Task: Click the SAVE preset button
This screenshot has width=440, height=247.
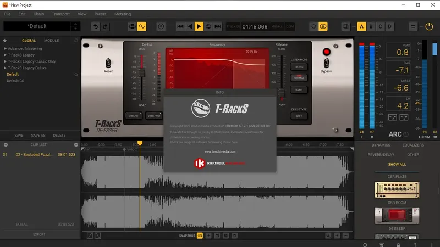Action: [19, 135]
